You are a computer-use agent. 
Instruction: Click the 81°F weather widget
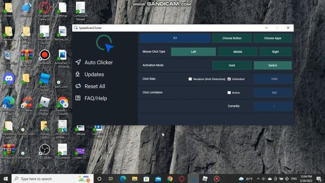(246, 178)
